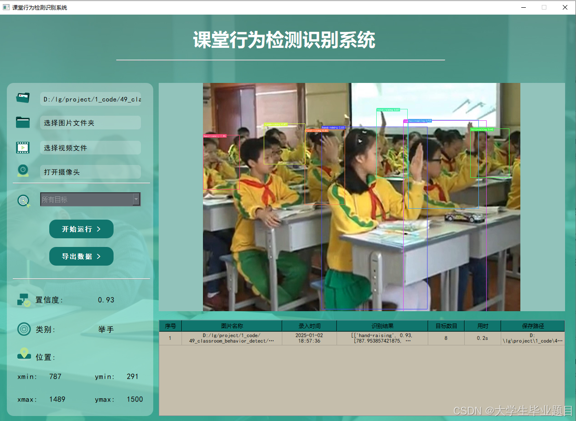The height and width of the screenshot is (421, 576).
Task: Click the 图片名称 column header
Action: tap(232, 326)
